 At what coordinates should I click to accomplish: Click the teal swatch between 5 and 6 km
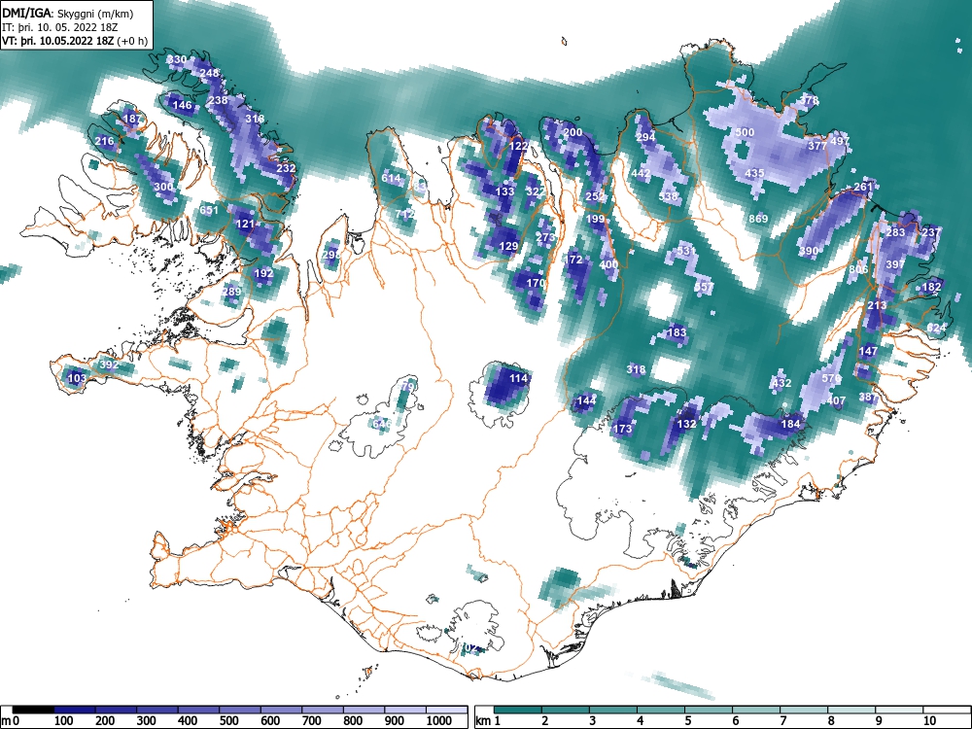pos(709,710)
